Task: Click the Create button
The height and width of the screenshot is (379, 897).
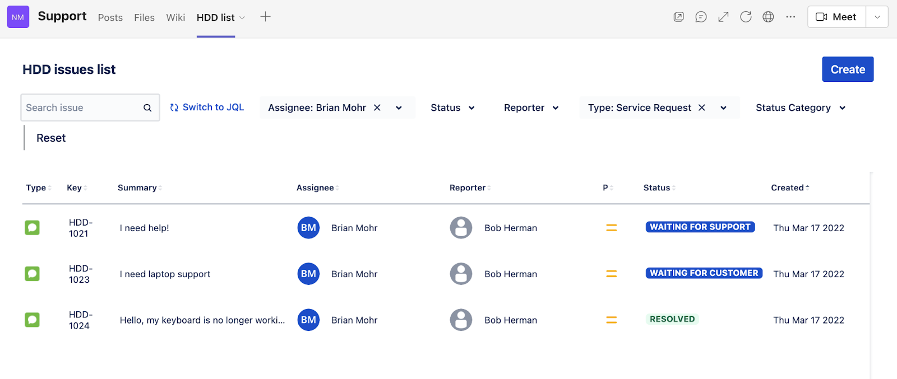Action: tap(848, 69)
